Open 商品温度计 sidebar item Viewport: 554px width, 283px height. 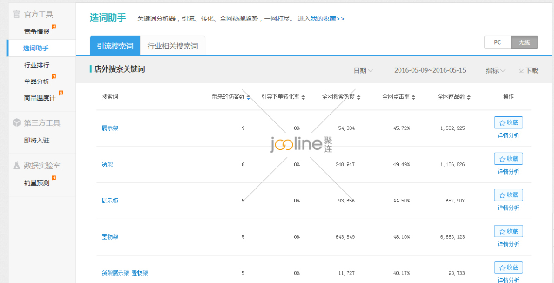coord(40,98)
